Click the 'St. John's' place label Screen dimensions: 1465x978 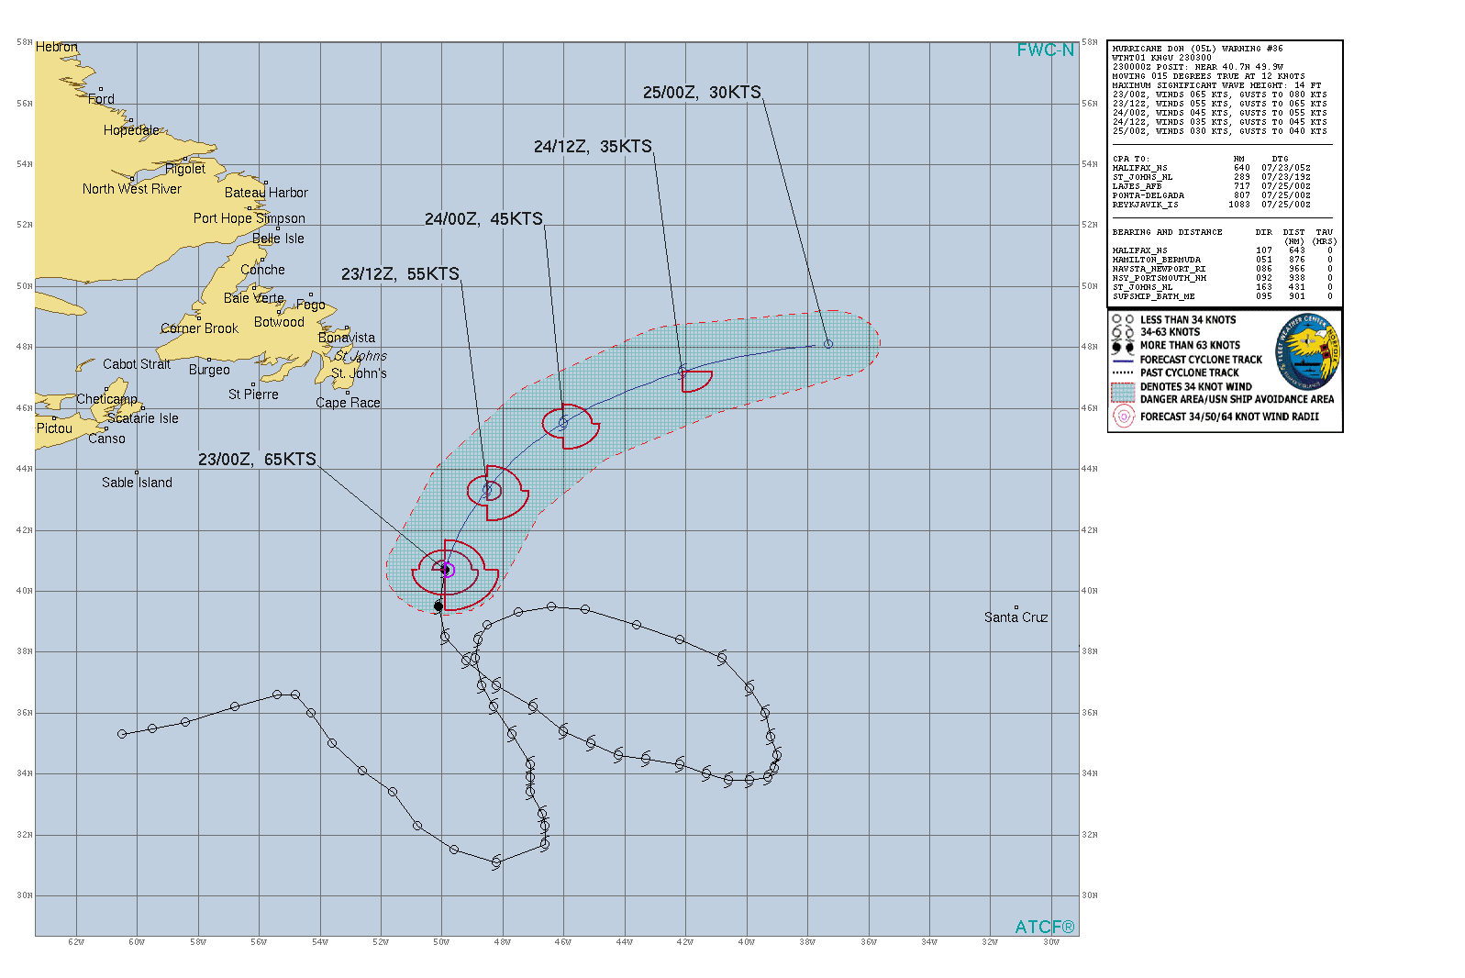[x=359, y=373]
